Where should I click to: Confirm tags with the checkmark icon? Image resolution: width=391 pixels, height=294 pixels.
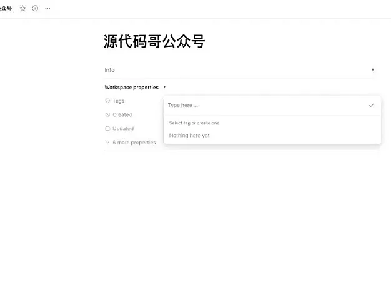pyautogui.click(x=371, y=105)
